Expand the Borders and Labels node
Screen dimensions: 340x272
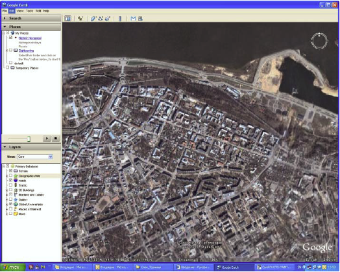coord(7,194)
